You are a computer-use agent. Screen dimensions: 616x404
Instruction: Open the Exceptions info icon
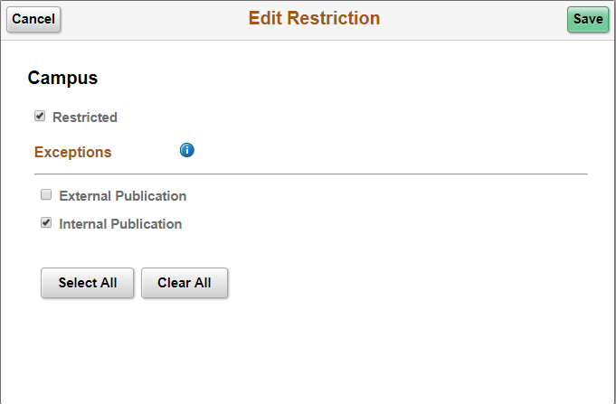(x=187, y=150)
